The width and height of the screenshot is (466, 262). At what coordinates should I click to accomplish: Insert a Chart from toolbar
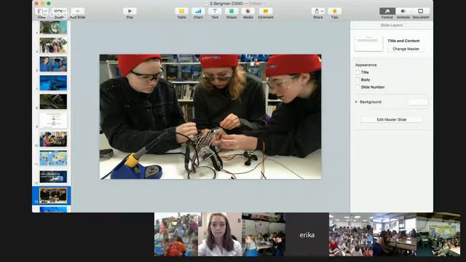pos(198,12)
